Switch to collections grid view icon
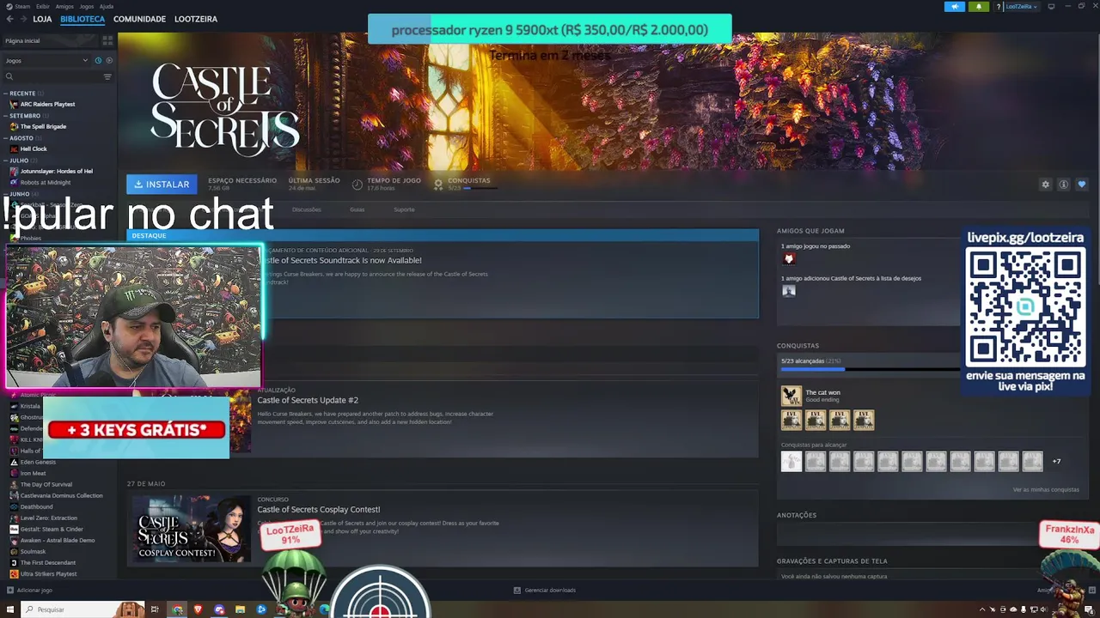 tap(107, 40)
